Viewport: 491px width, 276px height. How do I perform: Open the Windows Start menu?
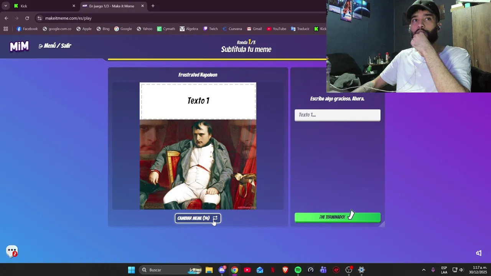(131, 270)
